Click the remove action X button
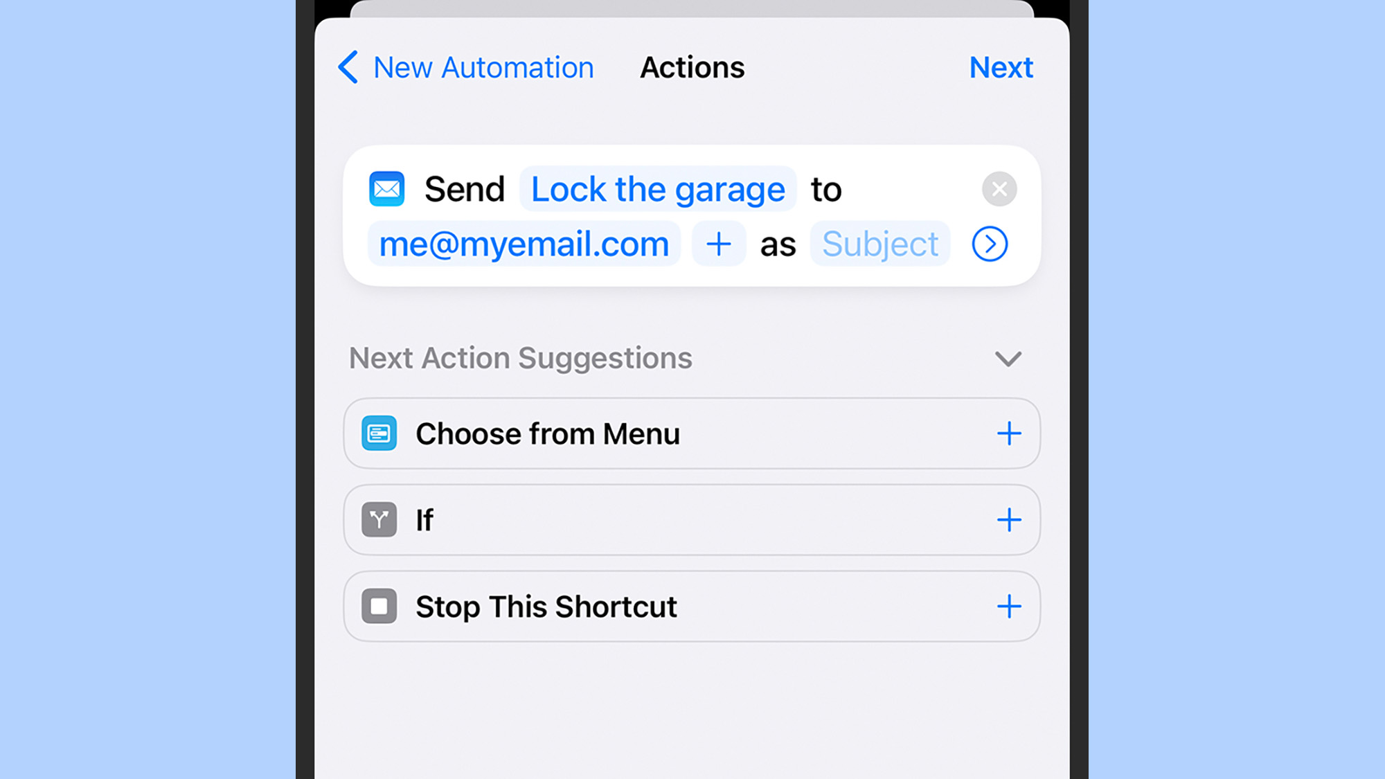 tap(999, 188)
